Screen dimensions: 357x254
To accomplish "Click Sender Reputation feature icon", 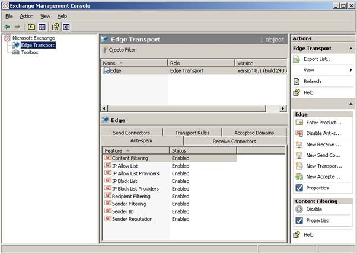I will [108, 218].
